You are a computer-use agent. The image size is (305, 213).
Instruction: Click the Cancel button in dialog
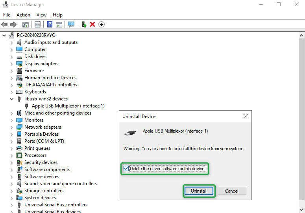[232, 191]
